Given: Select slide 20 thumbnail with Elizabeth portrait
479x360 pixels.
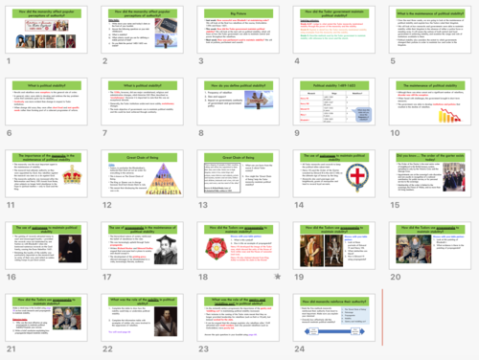Looking at the screenshot, I should click(x=430, y=246).
